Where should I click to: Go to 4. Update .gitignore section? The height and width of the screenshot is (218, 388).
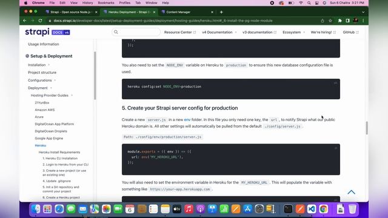pos(56,181)
